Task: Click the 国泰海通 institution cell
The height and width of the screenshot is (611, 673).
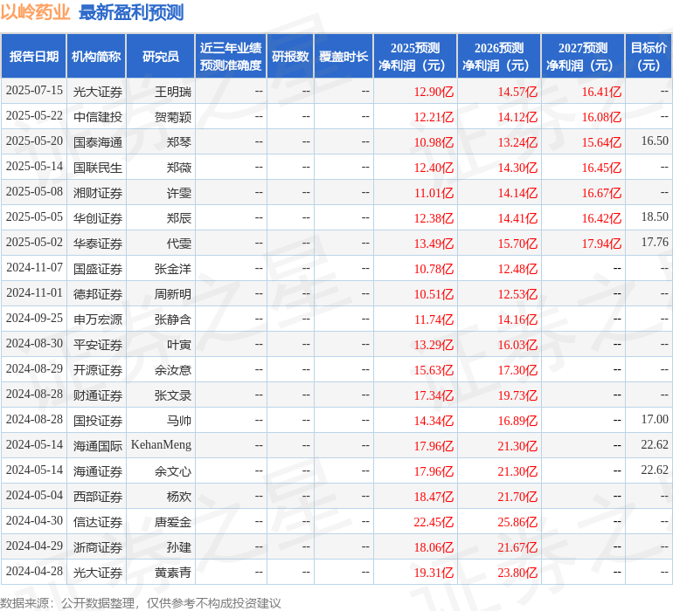Action: point(96,141)
